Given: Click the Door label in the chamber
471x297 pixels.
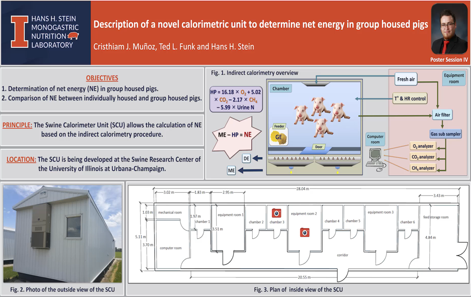Looking at the screenshot, I should [319, 147].
